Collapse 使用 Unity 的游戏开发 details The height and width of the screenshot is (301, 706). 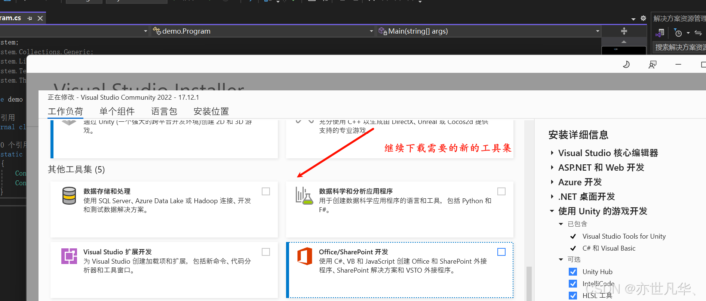click(x=552, y=211)
